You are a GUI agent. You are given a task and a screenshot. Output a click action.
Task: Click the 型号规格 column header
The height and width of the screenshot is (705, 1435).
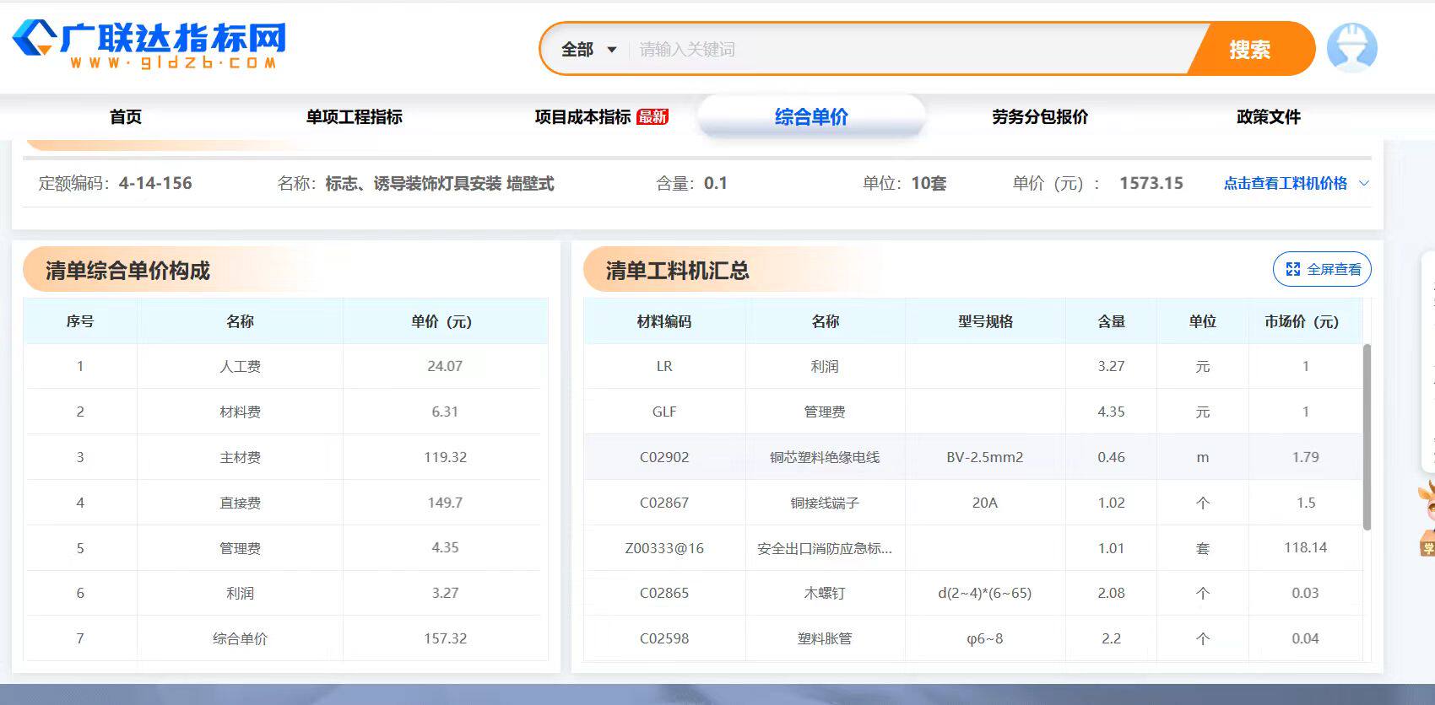(x=985, y=321)
